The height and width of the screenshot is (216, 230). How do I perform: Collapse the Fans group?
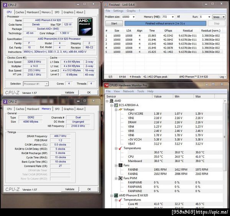116,166
